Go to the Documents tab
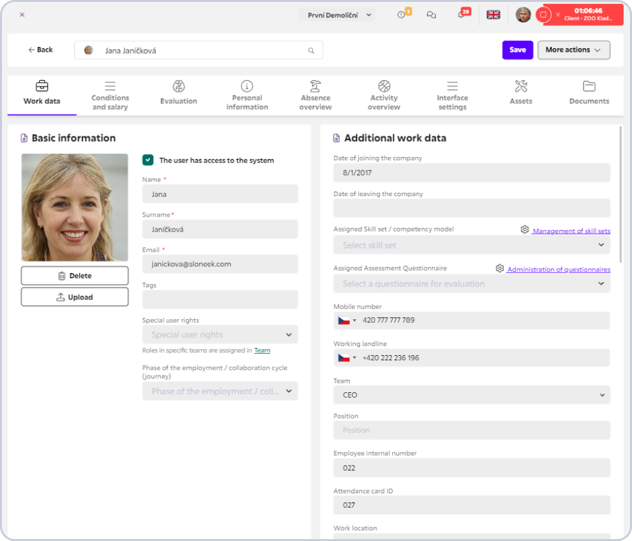This screenshot has width=632, height=541. [x=589, y=94]
